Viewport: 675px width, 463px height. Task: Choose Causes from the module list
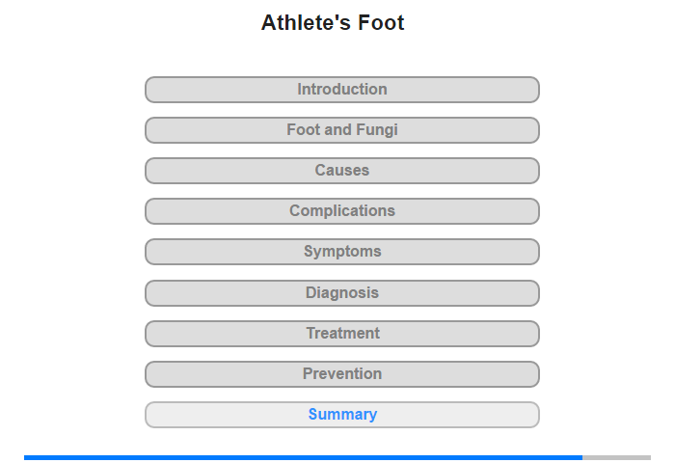[342, 171]
